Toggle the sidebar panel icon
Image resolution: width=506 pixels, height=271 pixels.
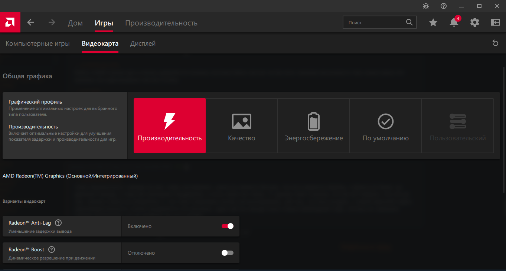[x=496, y=22]
